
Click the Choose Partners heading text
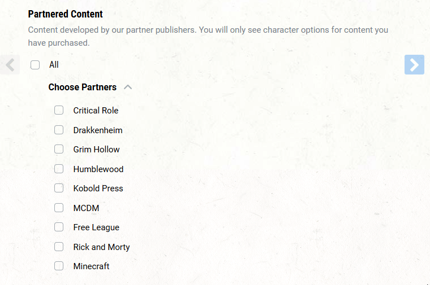tap(82, 87)
